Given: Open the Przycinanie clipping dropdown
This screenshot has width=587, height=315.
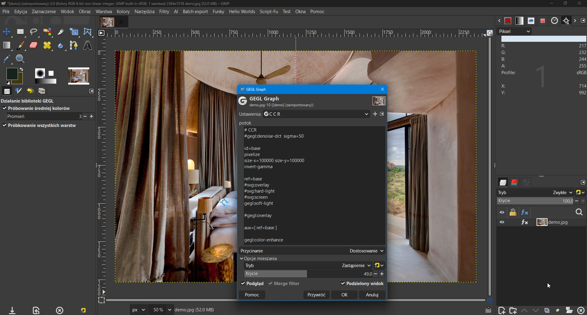Looking at the screenshot, I should pyautogui.click(x=312, y=251).
